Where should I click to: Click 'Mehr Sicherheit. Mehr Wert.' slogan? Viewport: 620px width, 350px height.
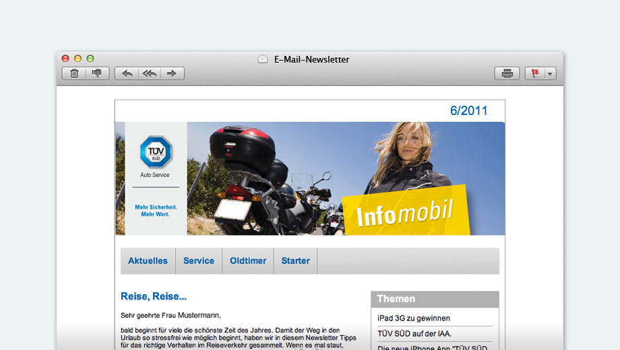point(156,211)
